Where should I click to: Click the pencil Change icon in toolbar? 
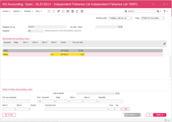[58, 11]
